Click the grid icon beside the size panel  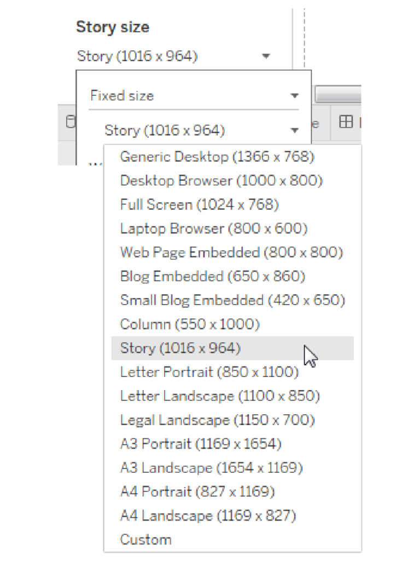[346, 122]
